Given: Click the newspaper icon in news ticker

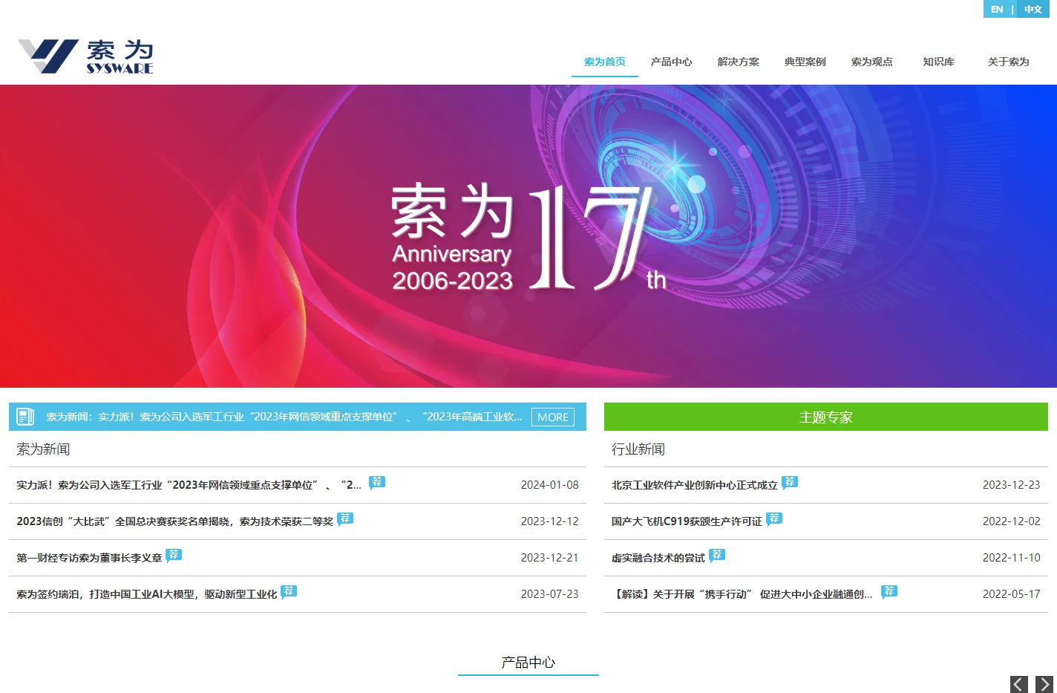Looking at the screenshot, I should tap(25, 417).
